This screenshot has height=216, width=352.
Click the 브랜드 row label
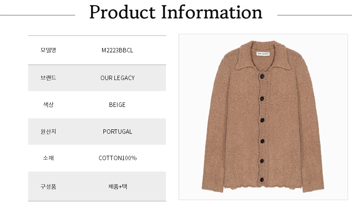click(x=48, y=78)
